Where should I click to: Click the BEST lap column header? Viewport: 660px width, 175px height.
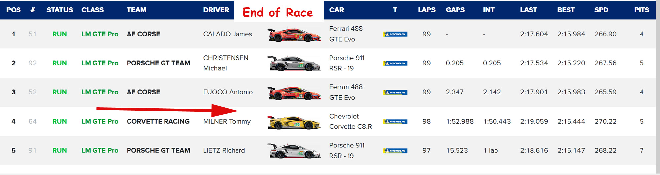566,10
